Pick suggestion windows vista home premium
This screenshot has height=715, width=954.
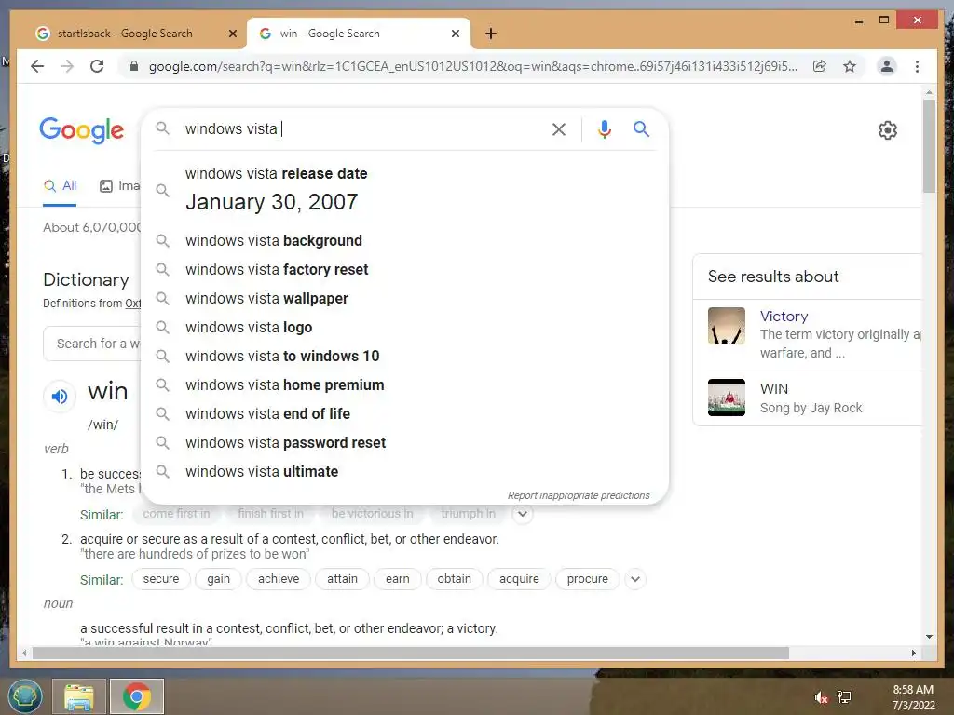404,384
